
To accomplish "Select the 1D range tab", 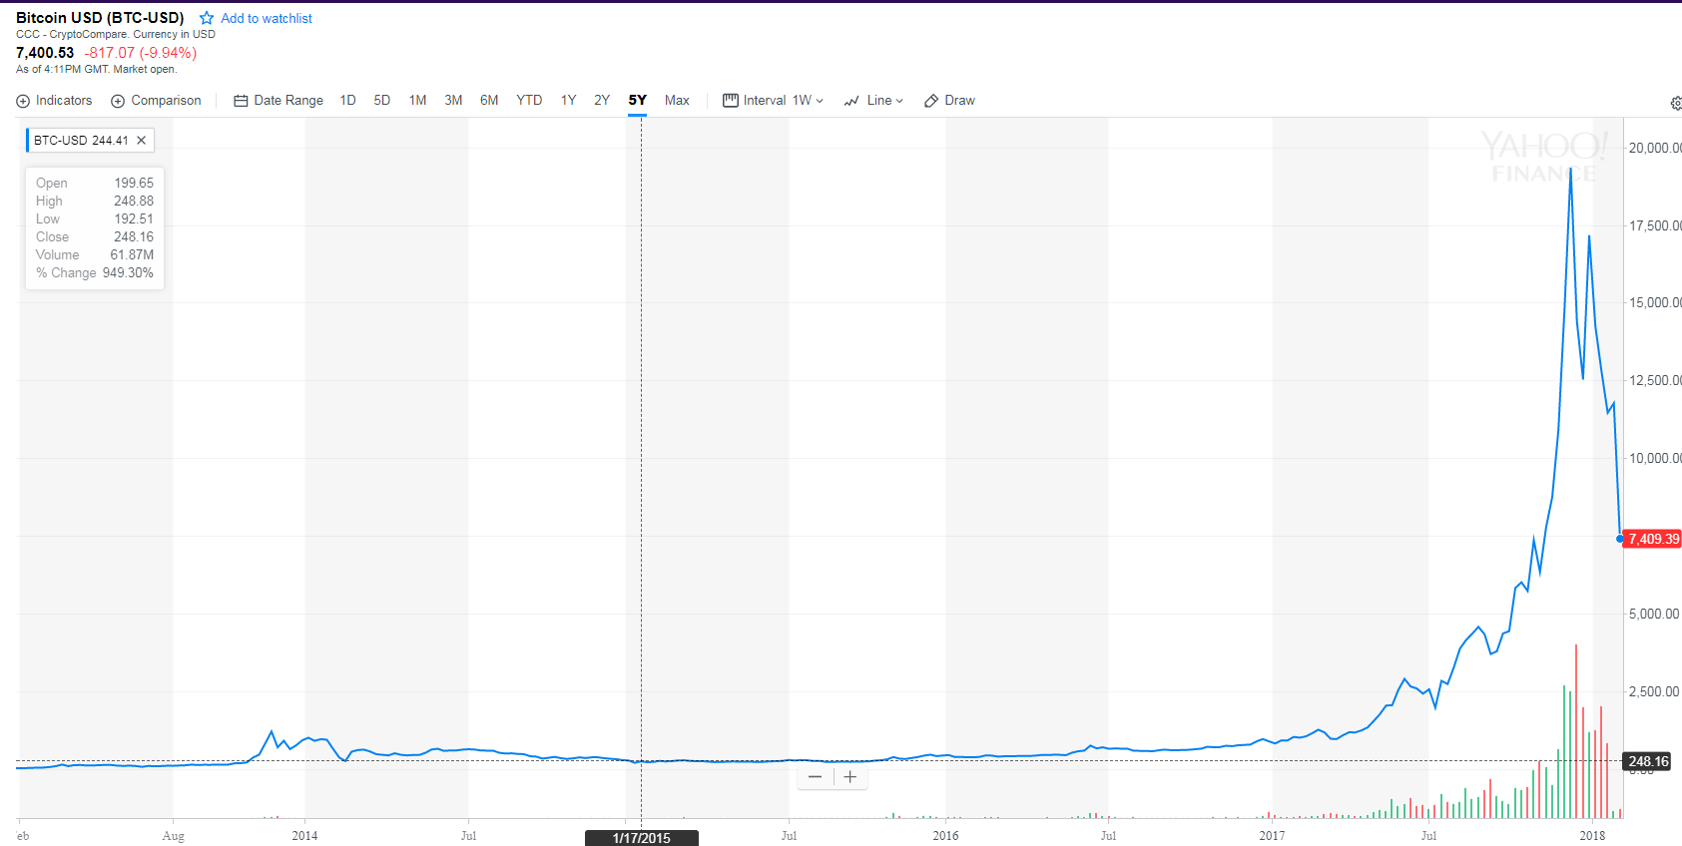I will (x=347, y=101).
